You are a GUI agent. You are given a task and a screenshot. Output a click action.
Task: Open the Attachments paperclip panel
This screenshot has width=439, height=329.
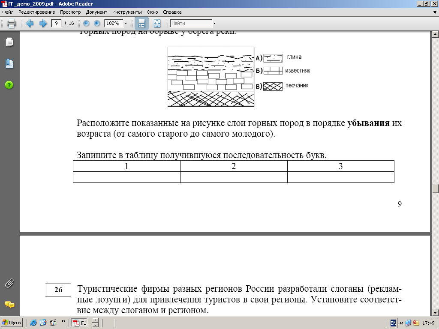point(9,283)
